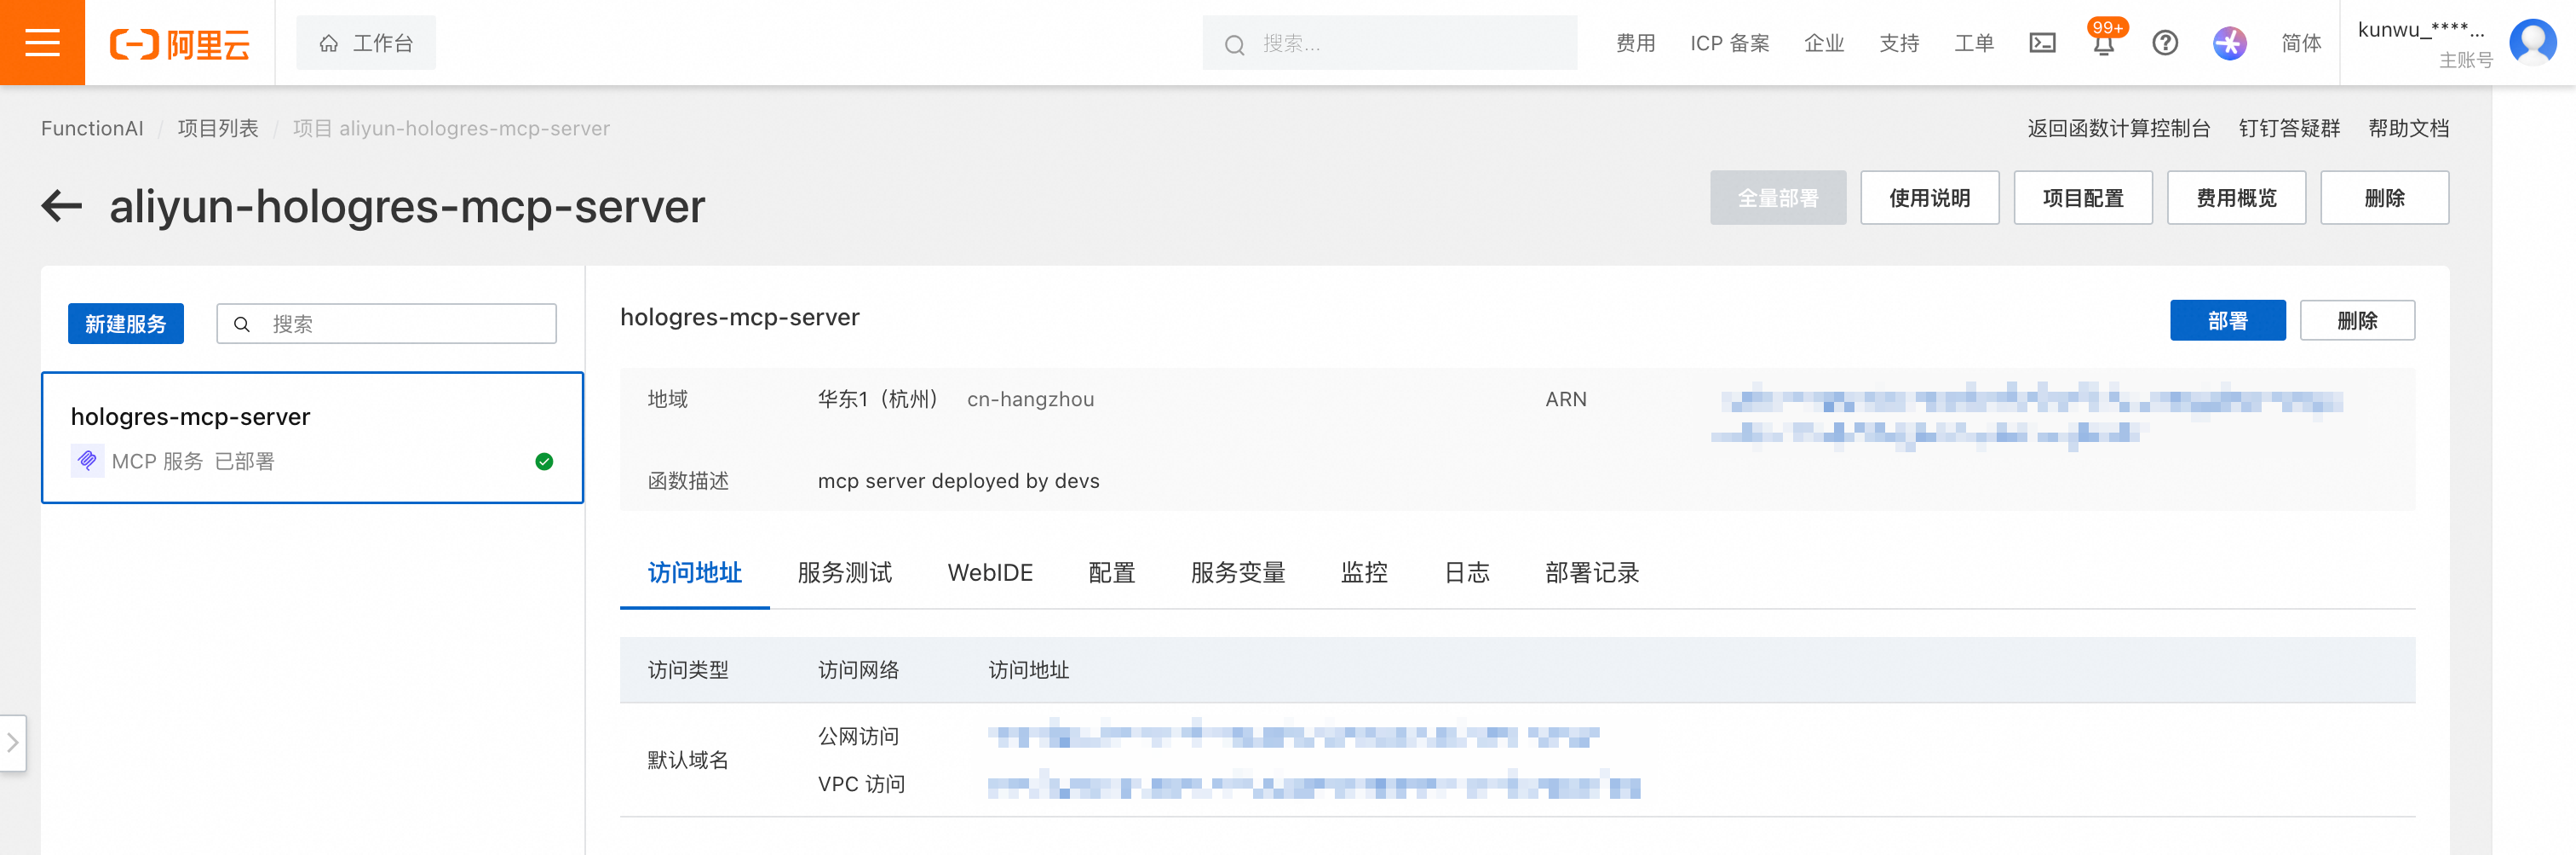Open the hamburger main menu
Image resolution: width=2576 pixels, height=855 pixels.
click(x=42, y=43)
